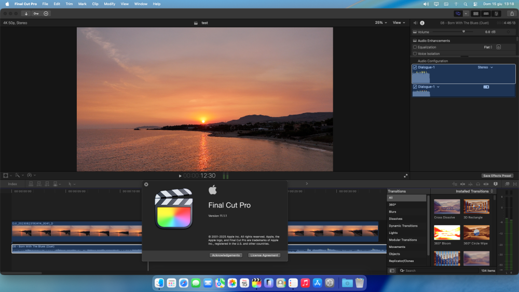This screenshot has width=519, height=292.
Task: Click the Acknowledgements button
Action: point(226,255)
